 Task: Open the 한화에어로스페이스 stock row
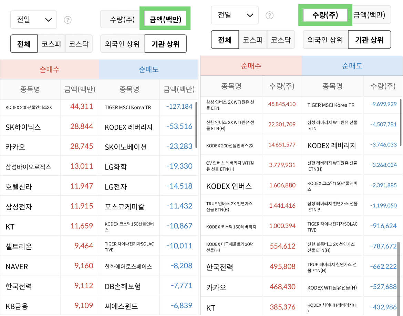[x=128, y=266]
